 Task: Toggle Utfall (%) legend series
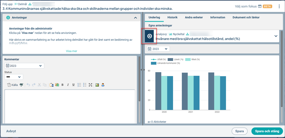pos(158,59)
